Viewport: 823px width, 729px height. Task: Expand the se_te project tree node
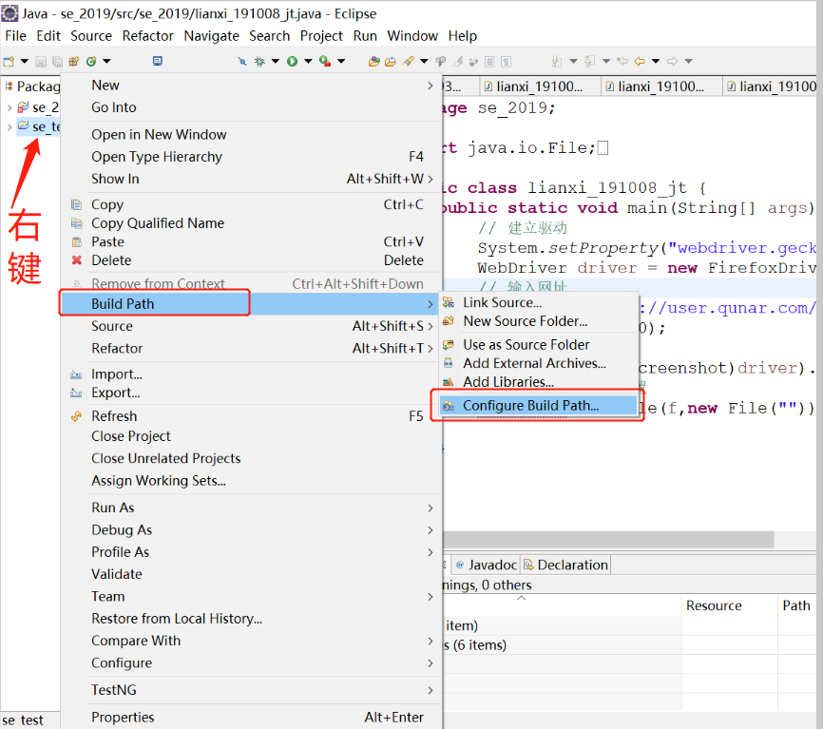(9, 126)
